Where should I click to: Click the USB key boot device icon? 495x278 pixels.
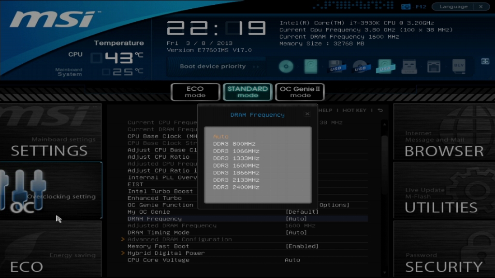[409, 67]
